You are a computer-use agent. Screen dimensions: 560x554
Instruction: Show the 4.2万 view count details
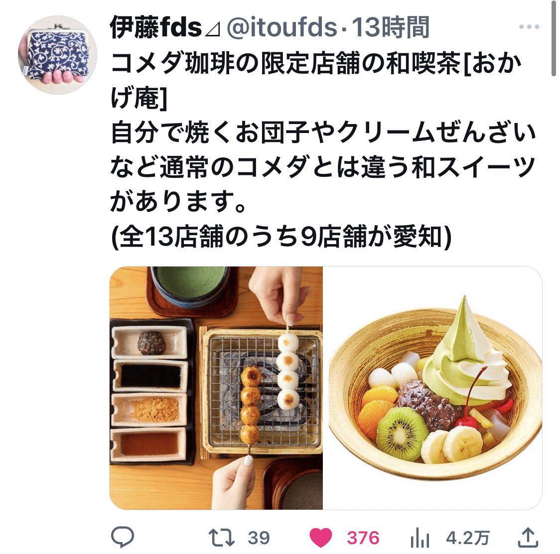(x=467, y=538)
